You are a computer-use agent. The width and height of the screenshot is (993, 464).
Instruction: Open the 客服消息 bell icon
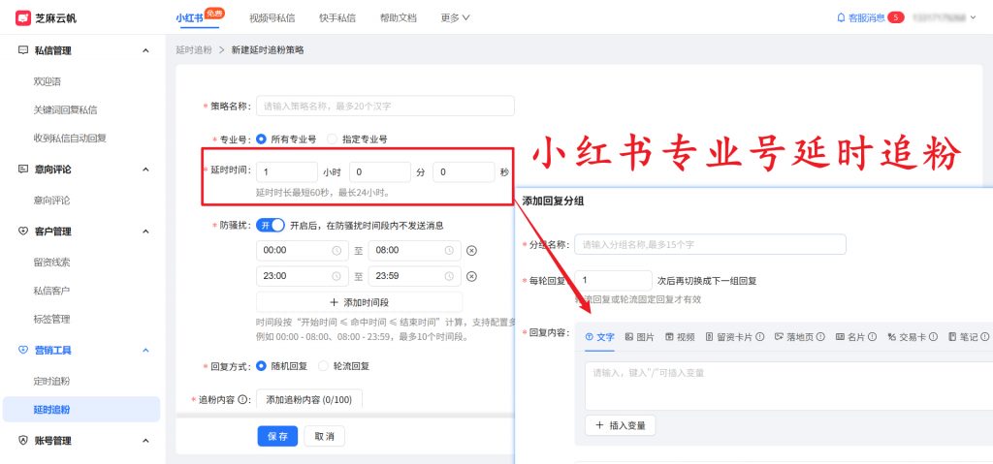(x=841, y=17)
